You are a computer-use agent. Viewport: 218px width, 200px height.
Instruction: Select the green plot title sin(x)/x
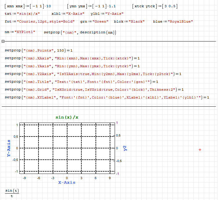pyautogui.click(x=67, y=117)
